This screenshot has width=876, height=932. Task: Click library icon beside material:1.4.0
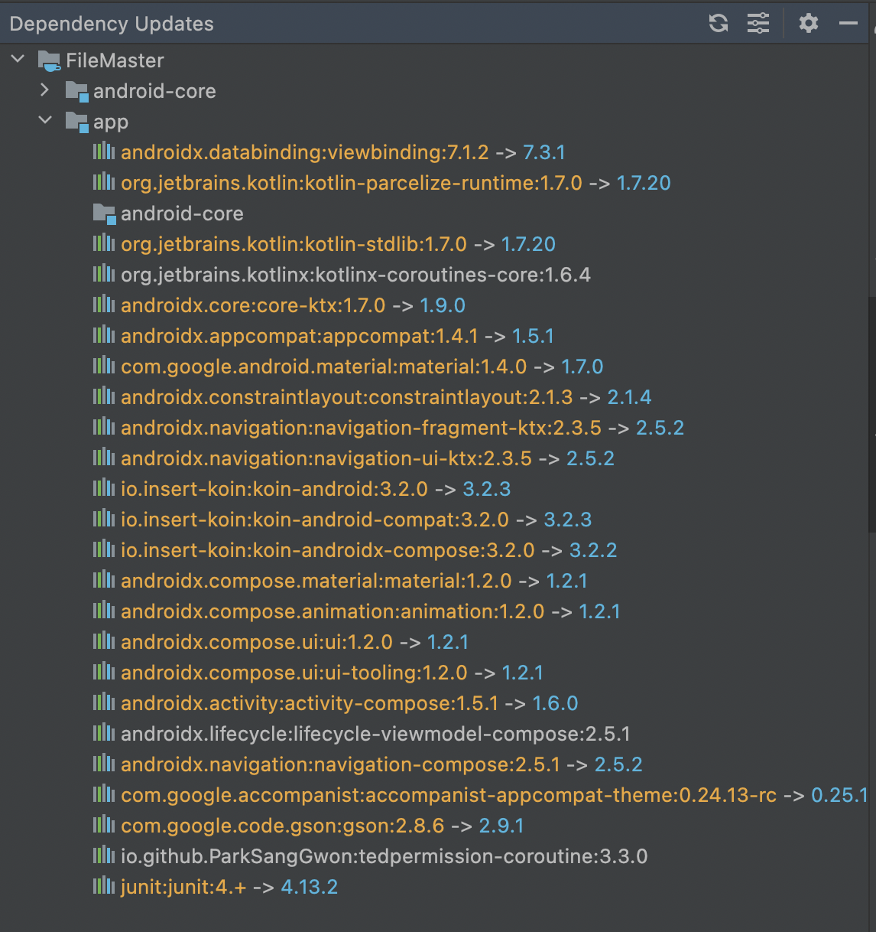coord(104,366)
